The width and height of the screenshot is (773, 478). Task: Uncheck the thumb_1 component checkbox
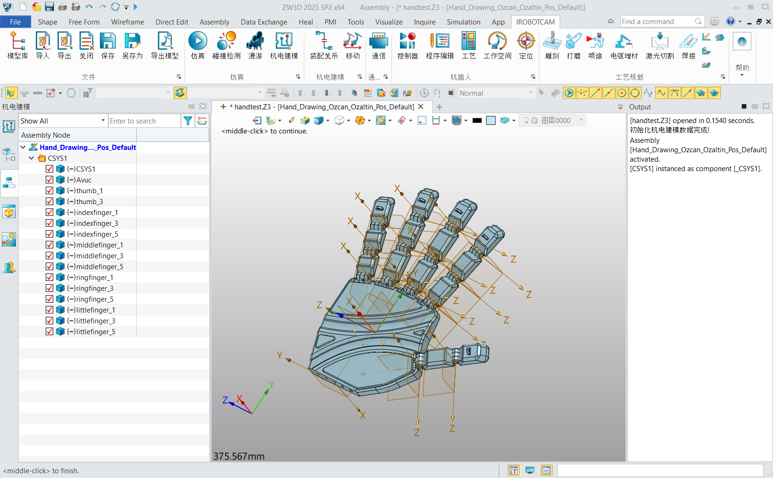49,190
